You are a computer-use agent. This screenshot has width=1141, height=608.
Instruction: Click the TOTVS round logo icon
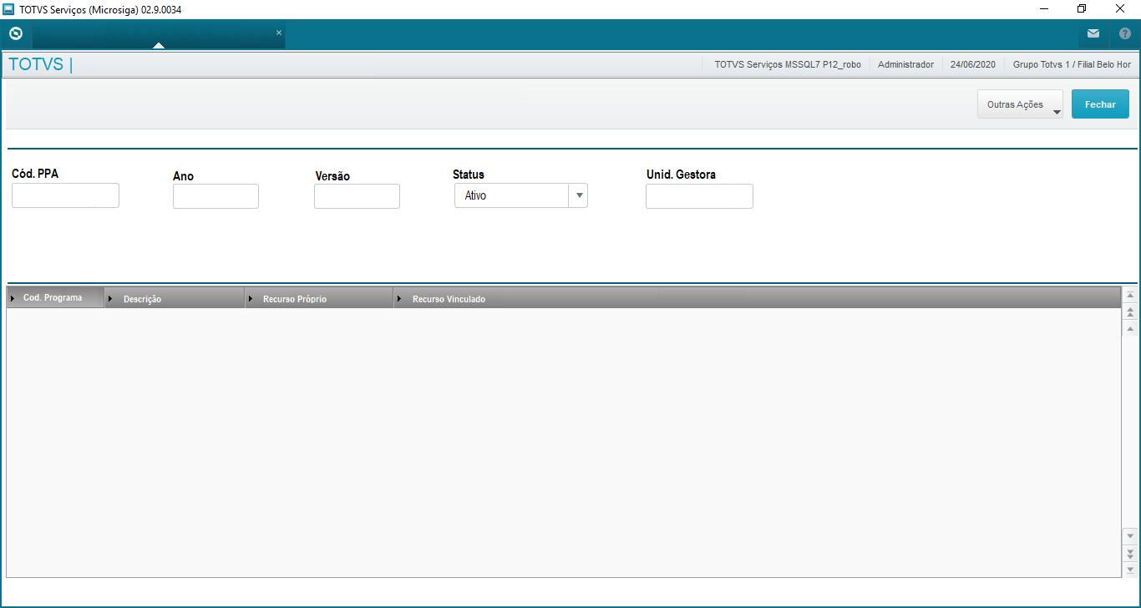coord(15,34)
